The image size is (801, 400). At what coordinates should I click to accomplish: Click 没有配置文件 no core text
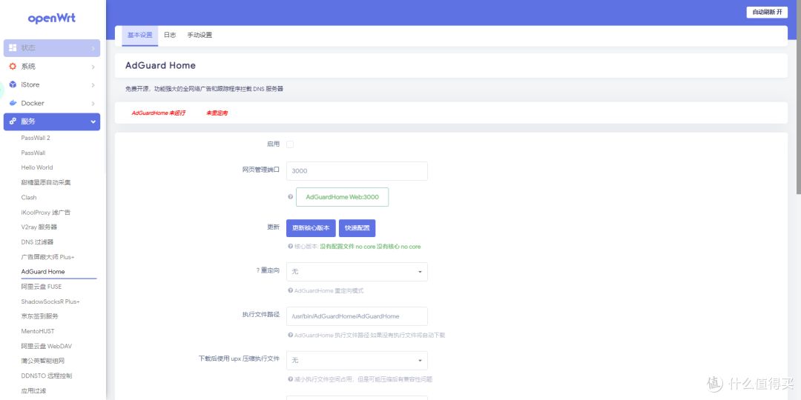(x=347, y=247)
